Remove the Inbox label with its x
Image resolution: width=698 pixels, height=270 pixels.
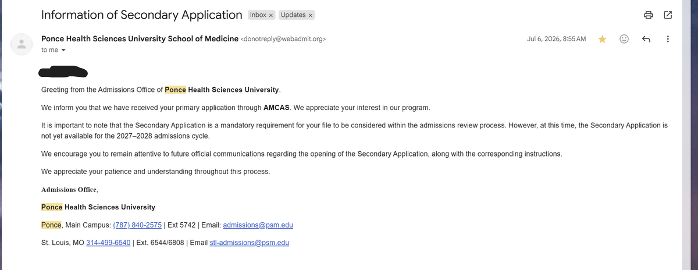[x=271, y=15]
